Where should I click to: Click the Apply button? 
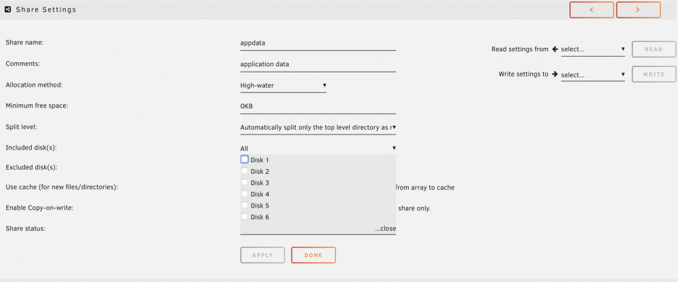click(262, 255)
